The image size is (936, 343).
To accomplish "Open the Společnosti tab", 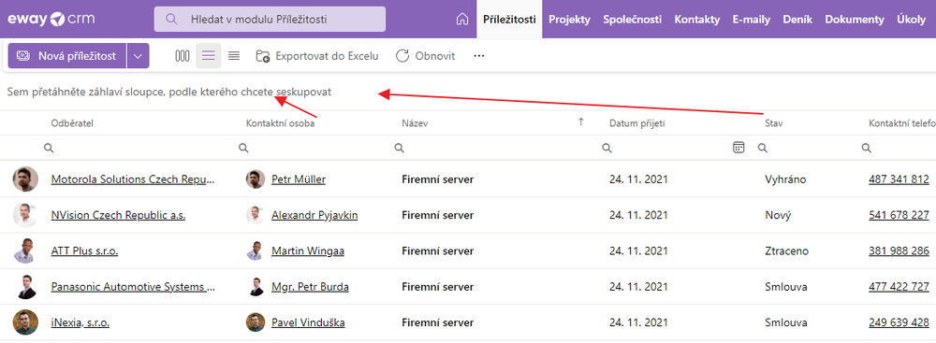I will tap(632, 19).
